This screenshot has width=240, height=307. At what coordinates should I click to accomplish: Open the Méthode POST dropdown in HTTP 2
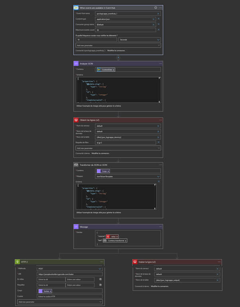(x=69, y=269)
